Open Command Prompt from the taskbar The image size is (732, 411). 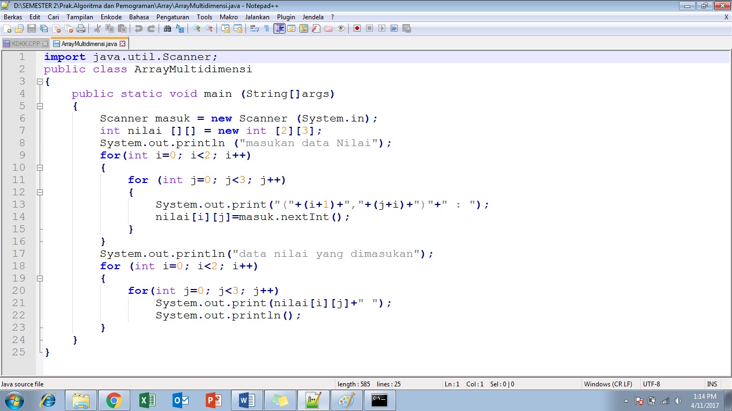point(380,400)
